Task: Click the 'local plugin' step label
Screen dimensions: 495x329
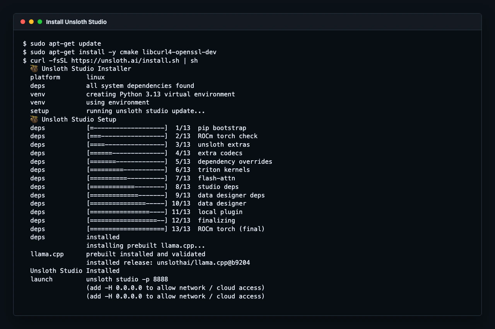Action: click(x=220, y=212)
